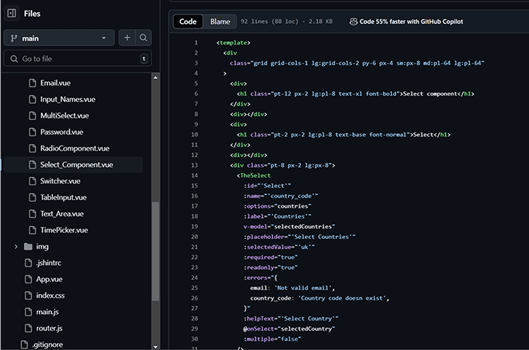Viewport: 529px width, 350px height.
Task: Click 'selectedCountries' v-model value
Action: point(302,226)
